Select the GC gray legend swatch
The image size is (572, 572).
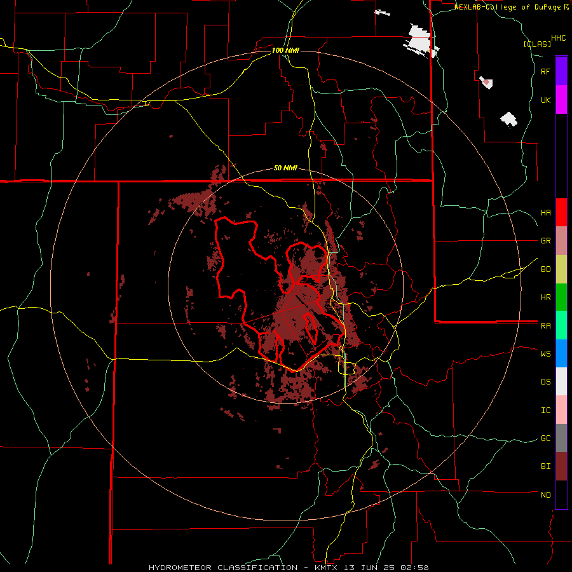(x=561, y=438)
